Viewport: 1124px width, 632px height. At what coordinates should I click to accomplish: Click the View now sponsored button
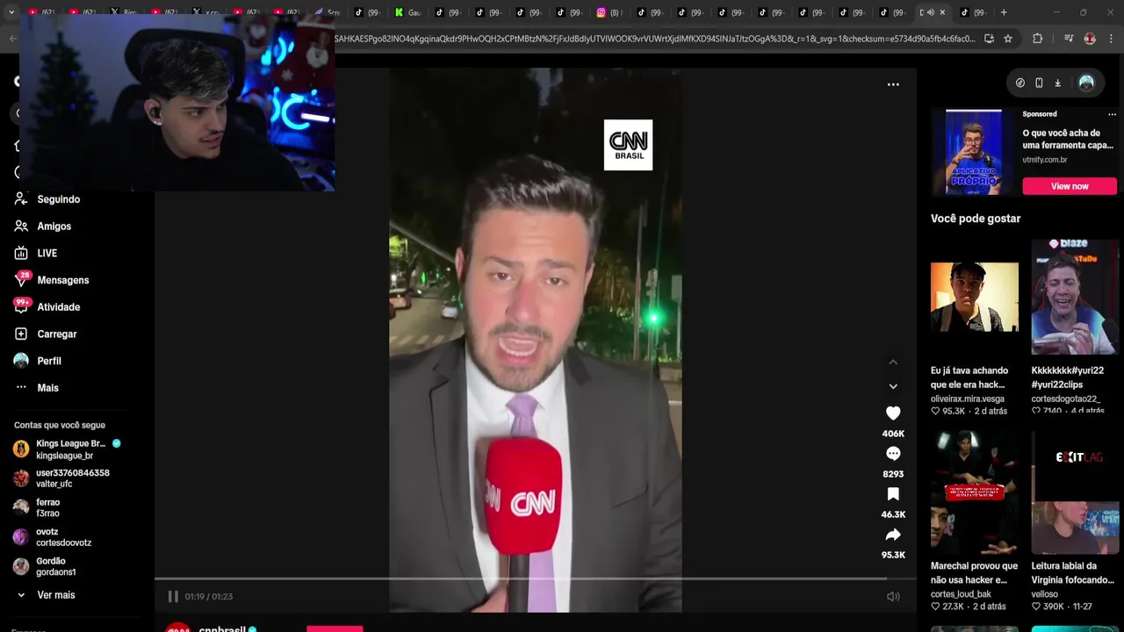pyautogui.click(x=1070, y=186)
